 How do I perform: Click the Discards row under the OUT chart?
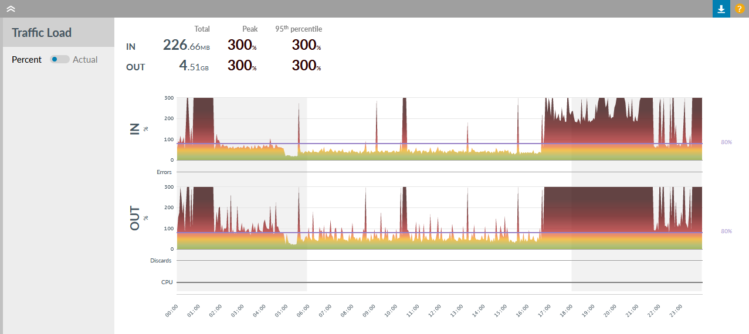[439, 261]
